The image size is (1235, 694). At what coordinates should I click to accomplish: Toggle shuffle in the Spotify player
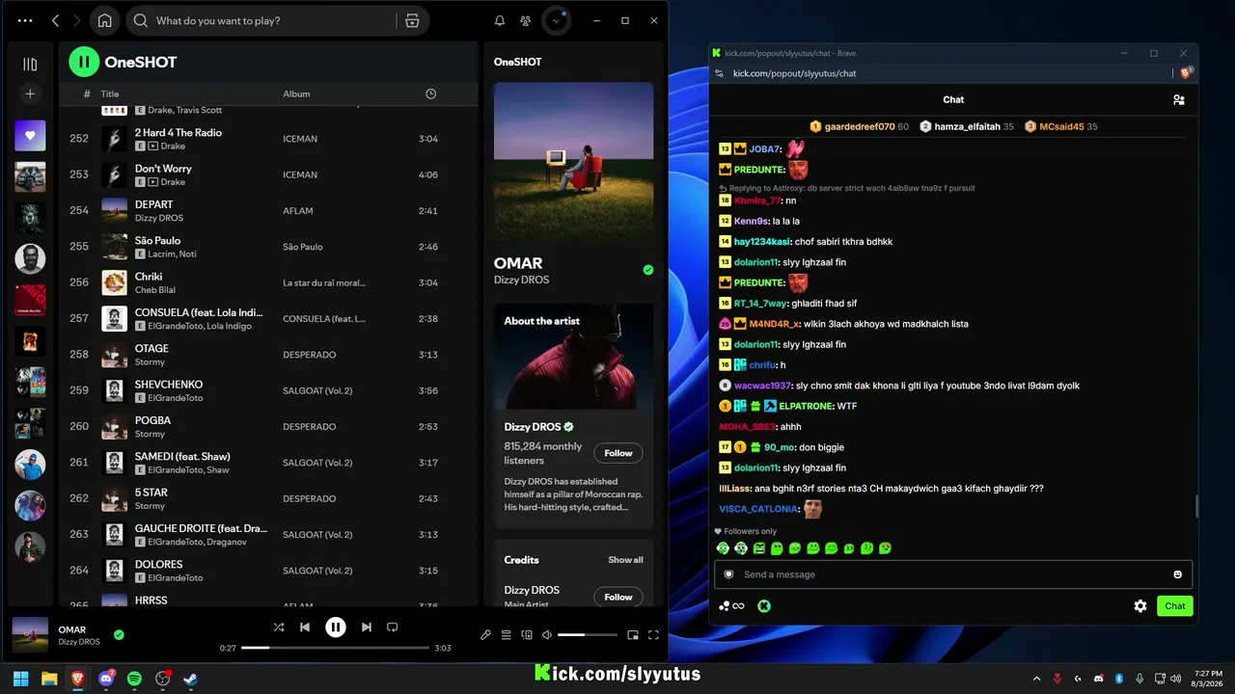pyautogui.click(x=279, y=627)
